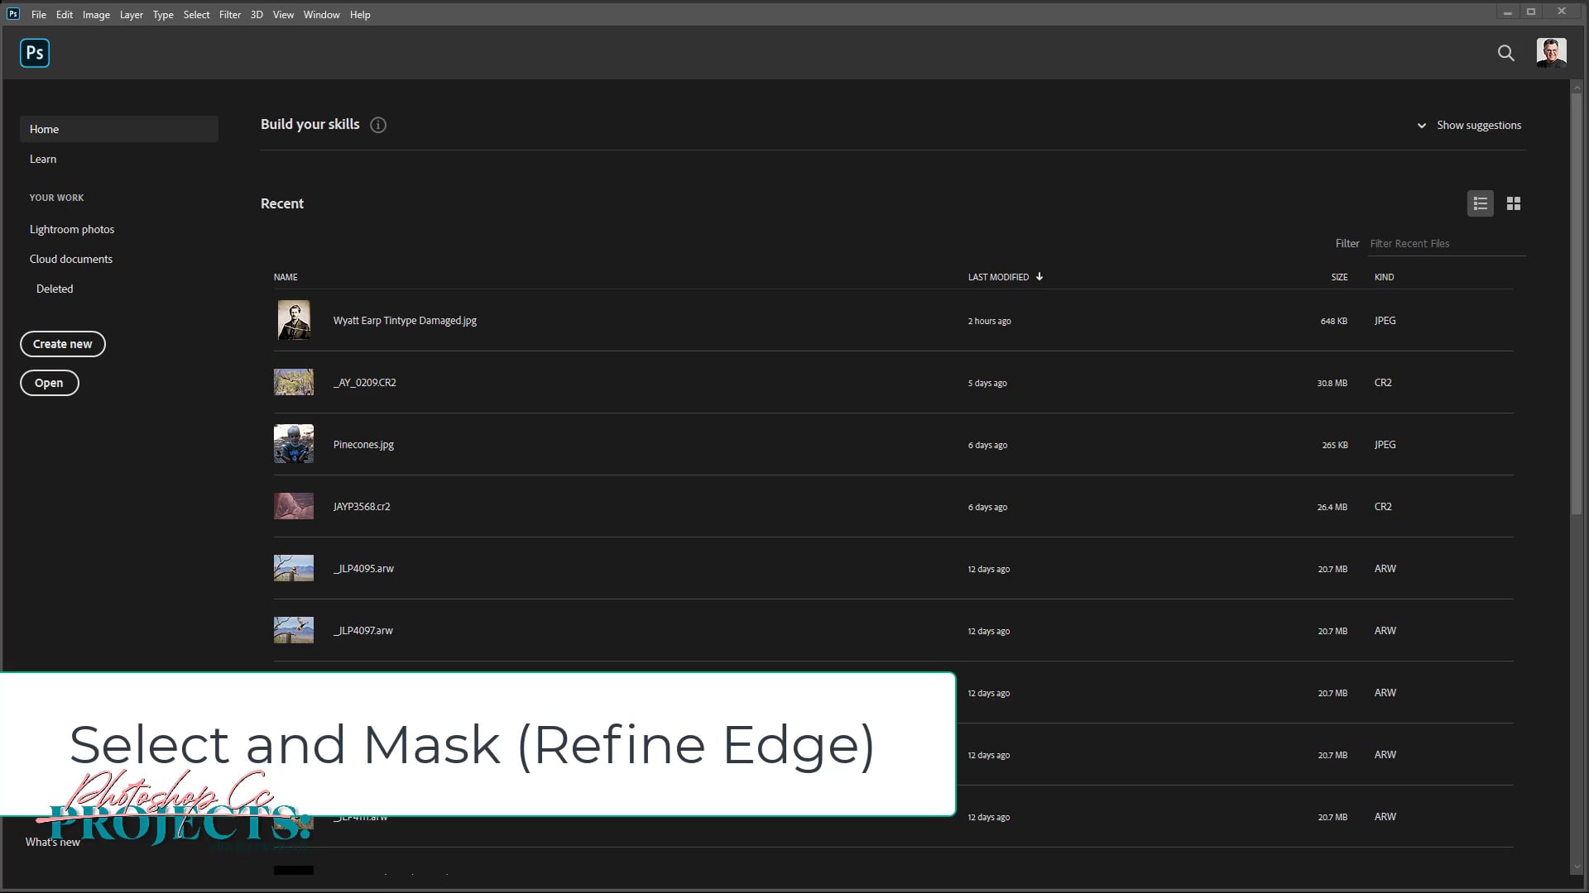
Task: Sort files by the Kind column header
Action: 1384,277
